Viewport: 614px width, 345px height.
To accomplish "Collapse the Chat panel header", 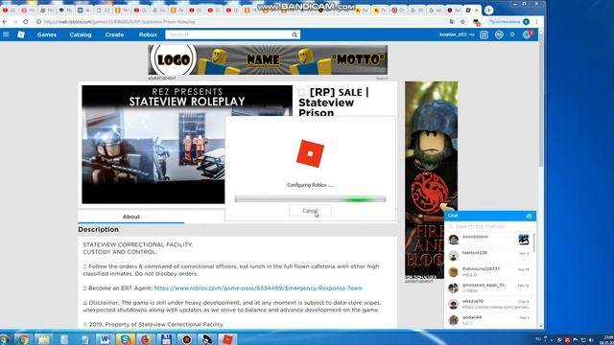I will coord(485,216).
